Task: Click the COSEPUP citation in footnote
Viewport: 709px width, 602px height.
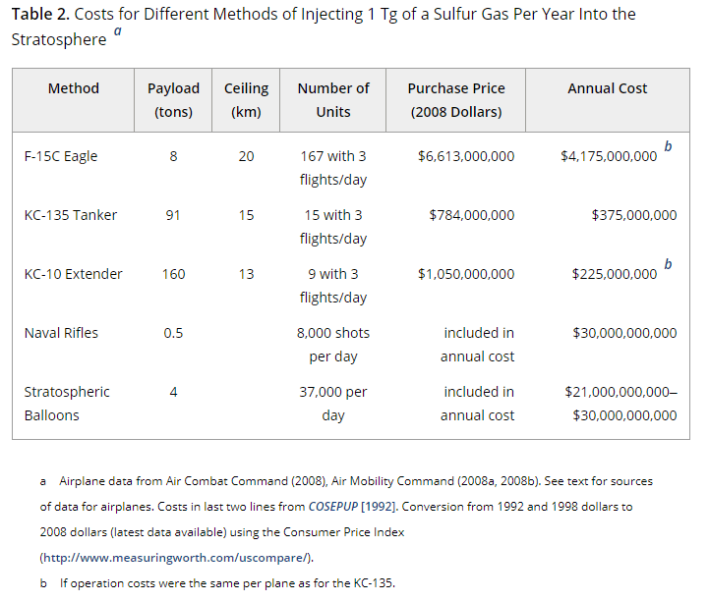Action: point(359,507)
